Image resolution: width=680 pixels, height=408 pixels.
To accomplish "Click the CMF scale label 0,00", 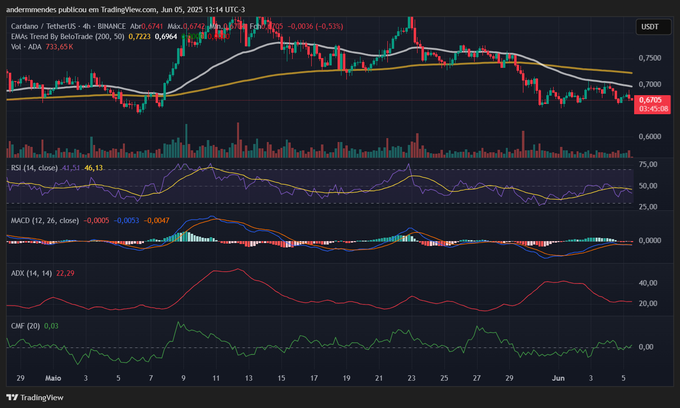I will pos(646,347).
